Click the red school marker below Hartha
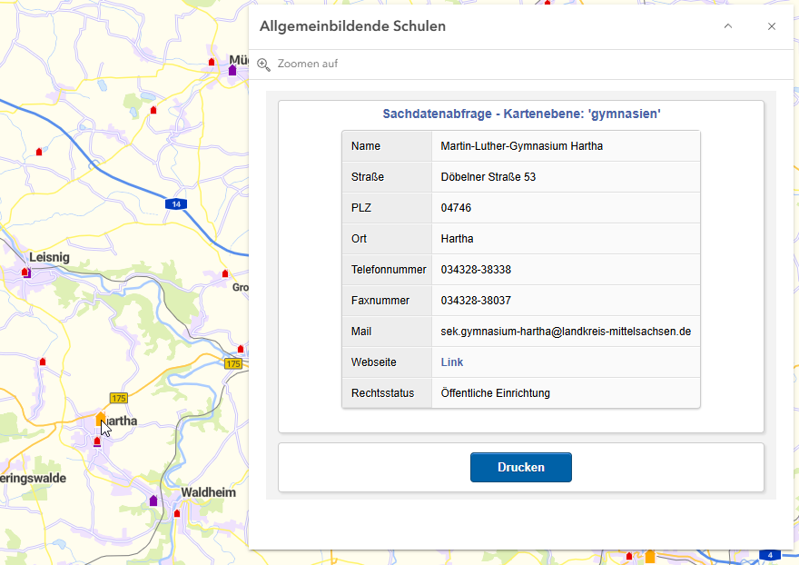 click(x=96, y=441)
